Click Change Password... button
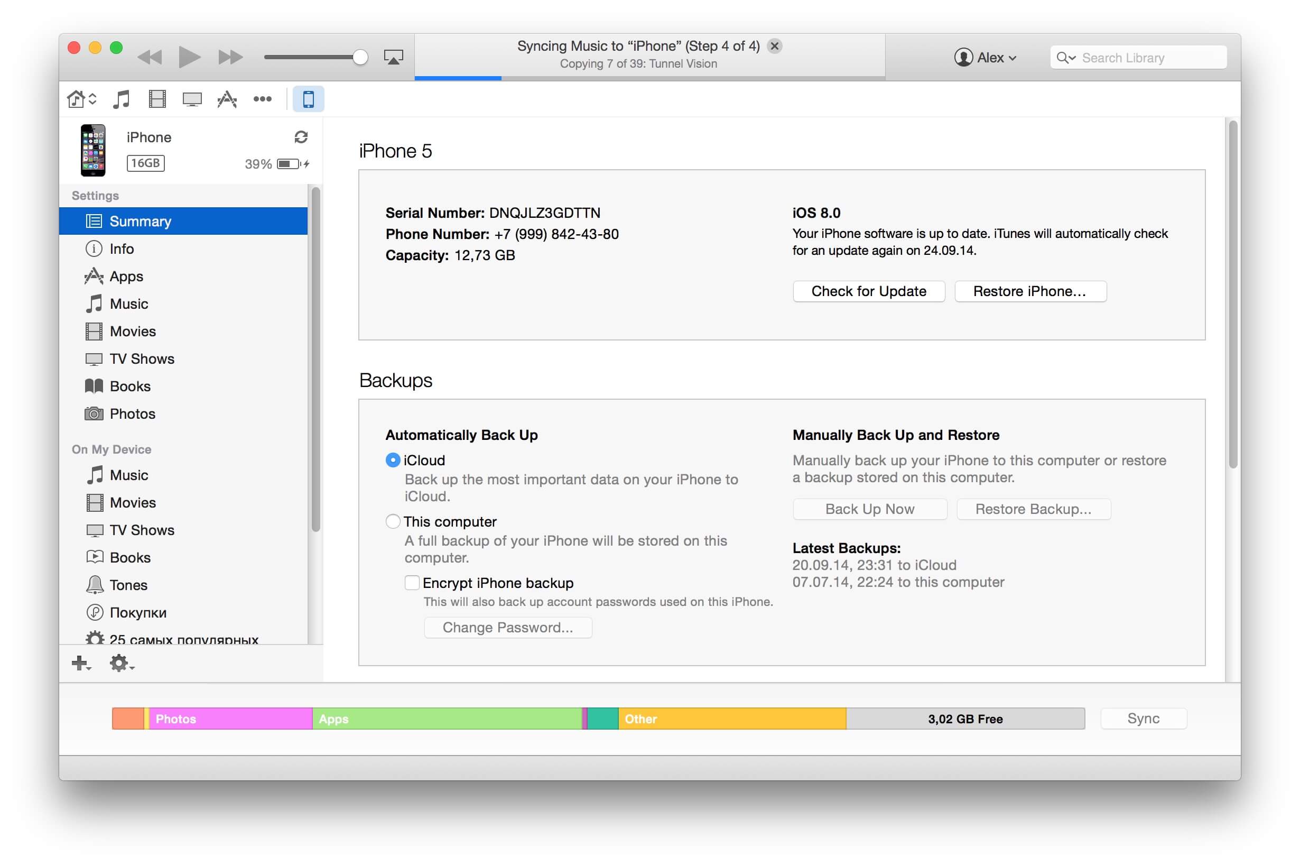This screenshot has width=1300, height=865. (508, 628)
